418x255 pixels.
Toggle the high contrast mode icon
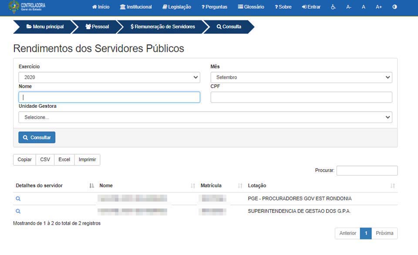click(394, 7)
